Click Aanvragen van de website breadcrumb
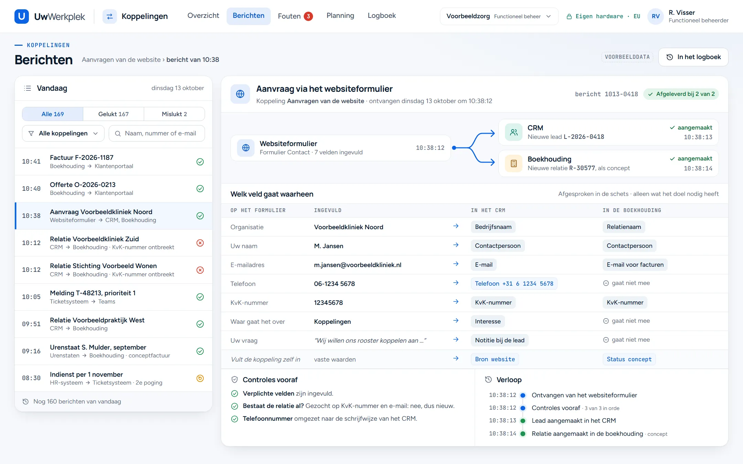 (121, 60)
